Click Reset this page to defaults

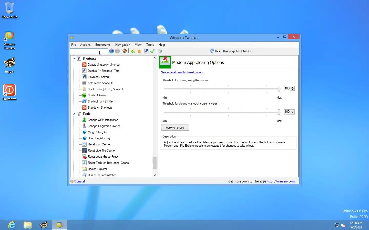pos(230,51)
